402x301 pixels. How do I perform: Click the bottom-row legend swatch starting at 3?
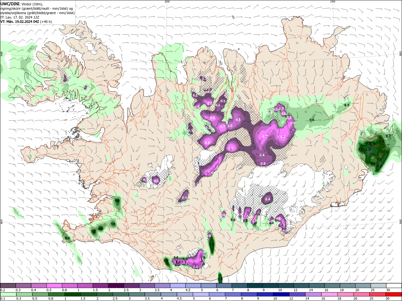click(x=137, y=294)
